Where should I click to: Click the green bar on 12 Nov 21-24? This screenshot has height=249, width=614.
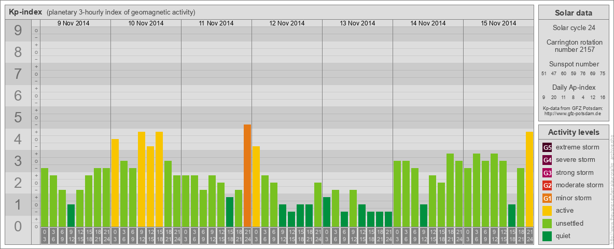[x=318, y=205]
